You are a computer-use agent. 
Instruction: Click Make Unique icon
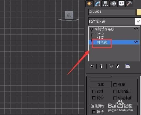point(111,66)
